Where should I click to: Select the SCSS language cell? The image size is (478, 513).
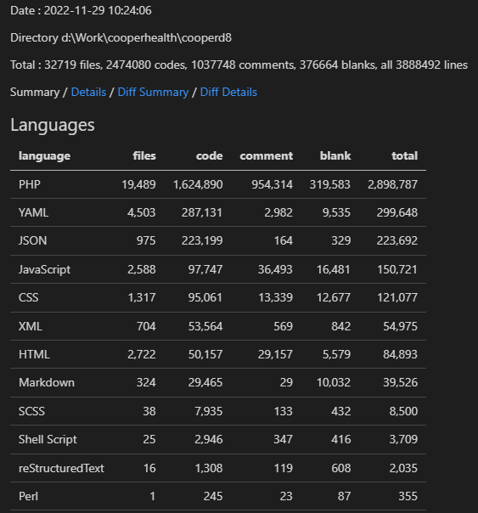point(31,411)
